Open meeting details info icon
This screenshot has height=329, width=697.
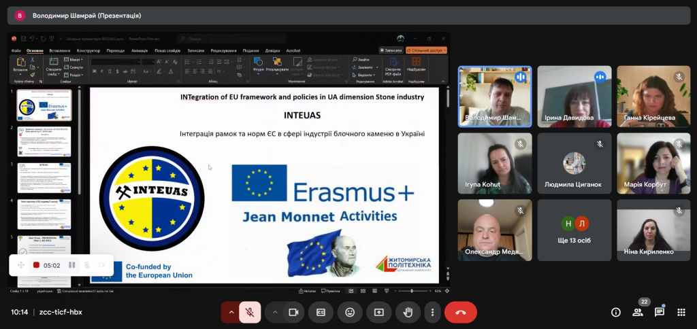[x=615, y=313]
